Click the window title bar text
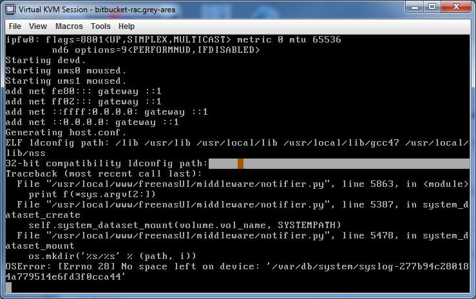Screen dimensions: 476x299 tap(97, 10)
